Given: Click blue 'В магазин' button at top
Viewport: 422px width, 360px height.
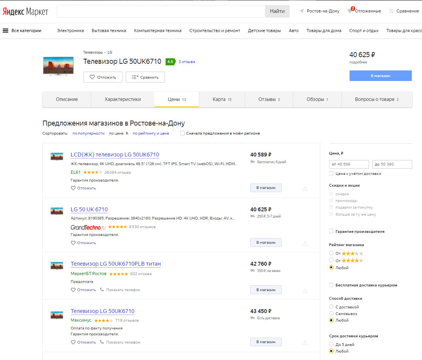Looking at the screenshot, I should pos(380,76).
